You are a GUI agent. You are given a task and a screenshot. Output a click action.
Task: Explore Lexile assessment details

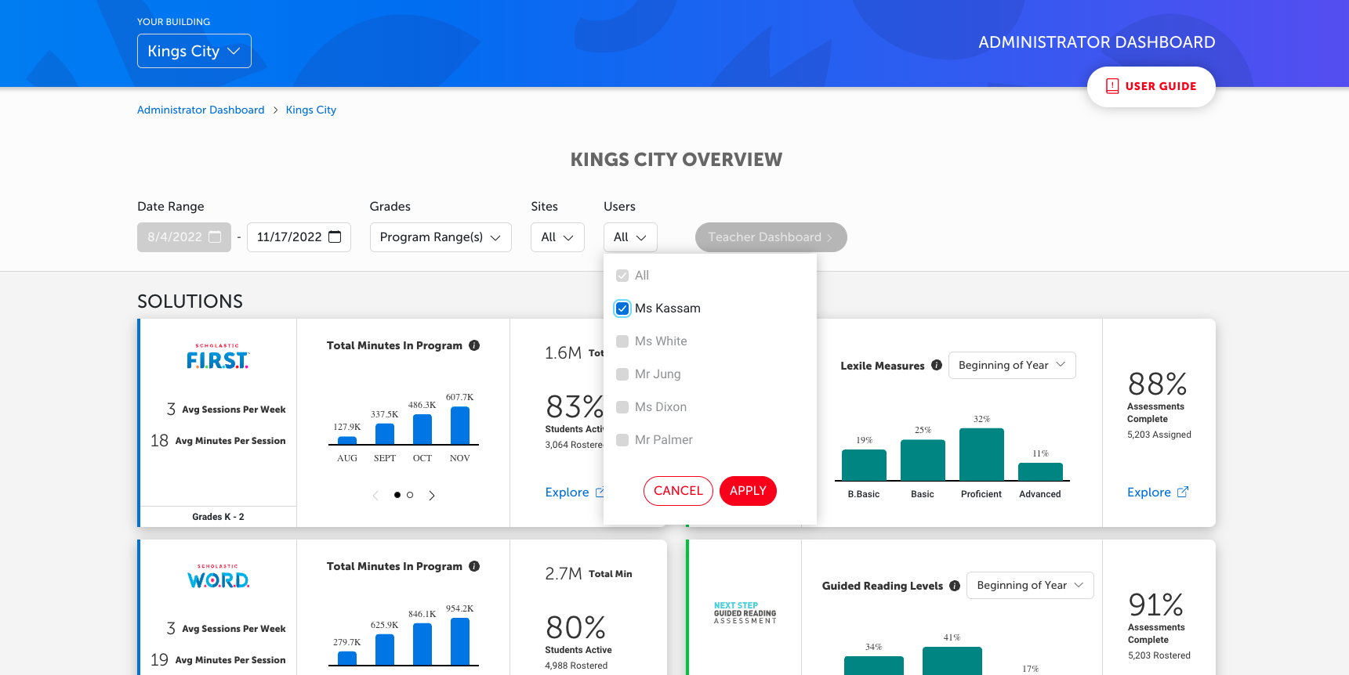pos(1158,493)
